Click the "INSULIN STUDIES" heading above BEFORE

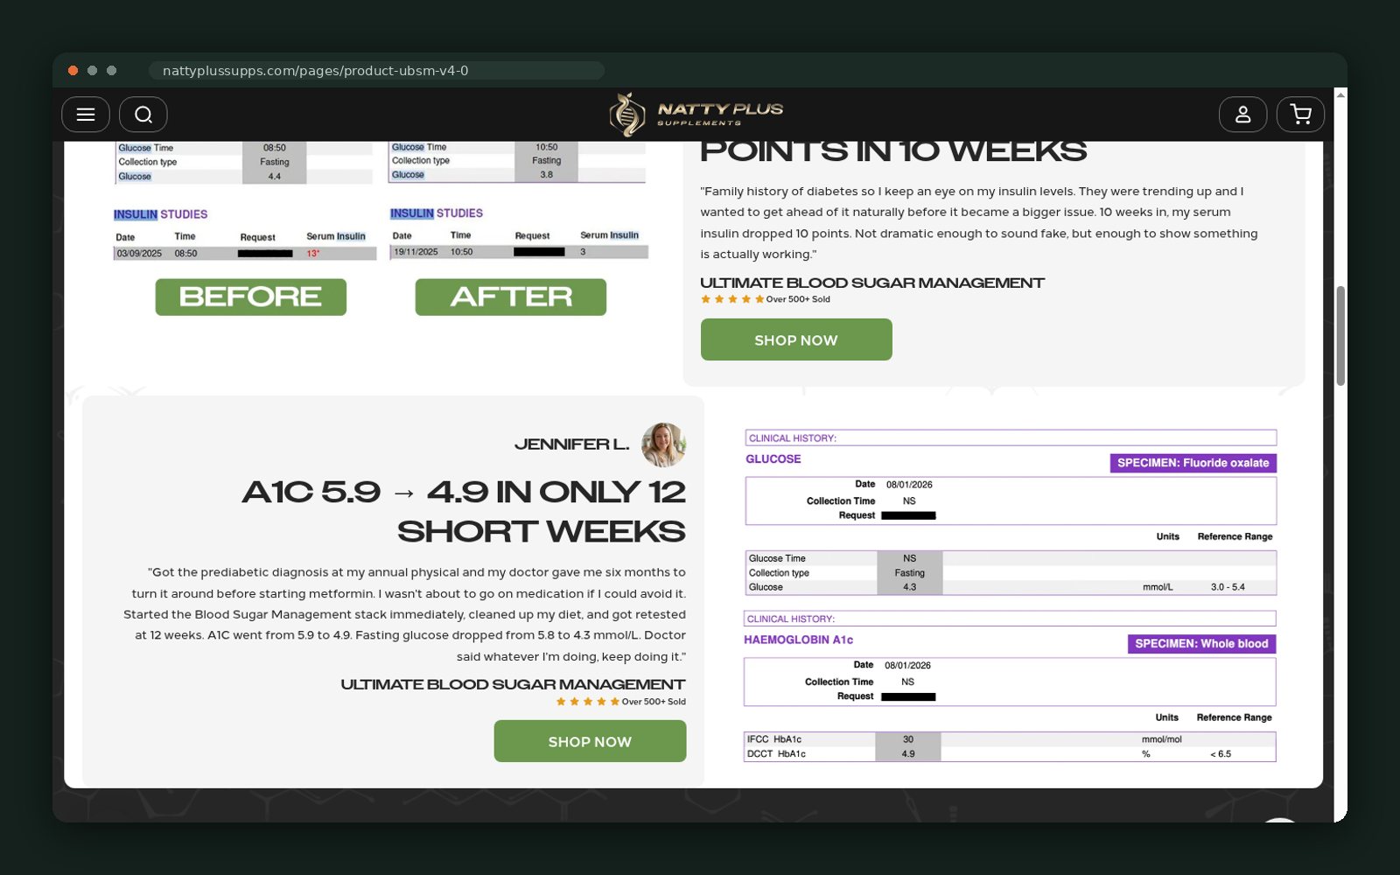click(x=161, y=214)
